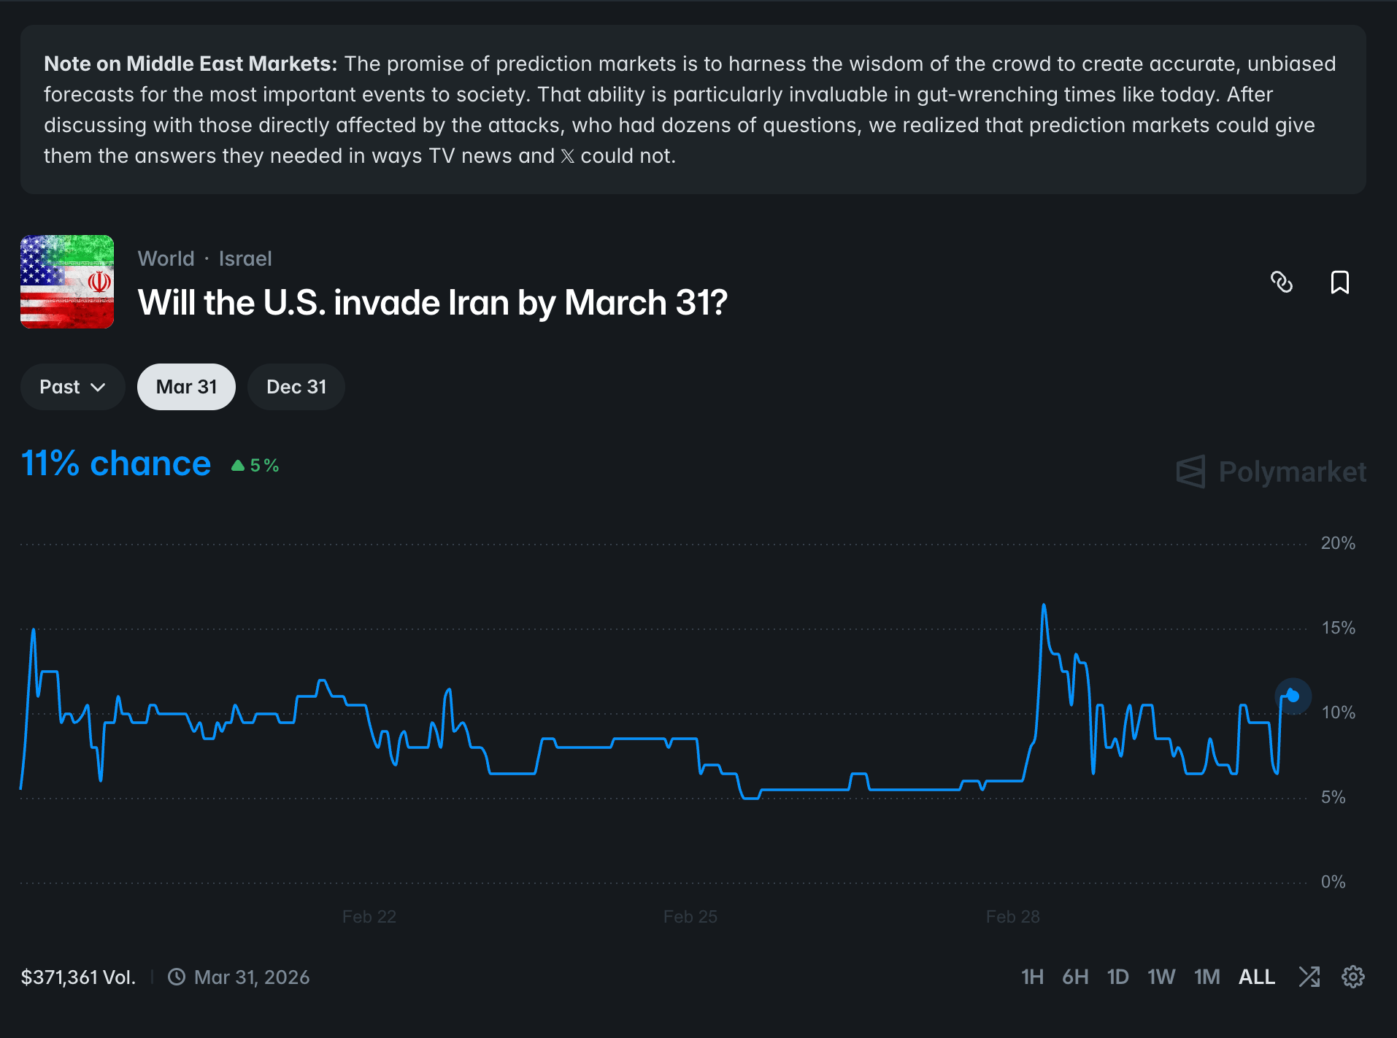Copy the market link icon
The image size is (1397, 1038).
(x=1282, y=282)
